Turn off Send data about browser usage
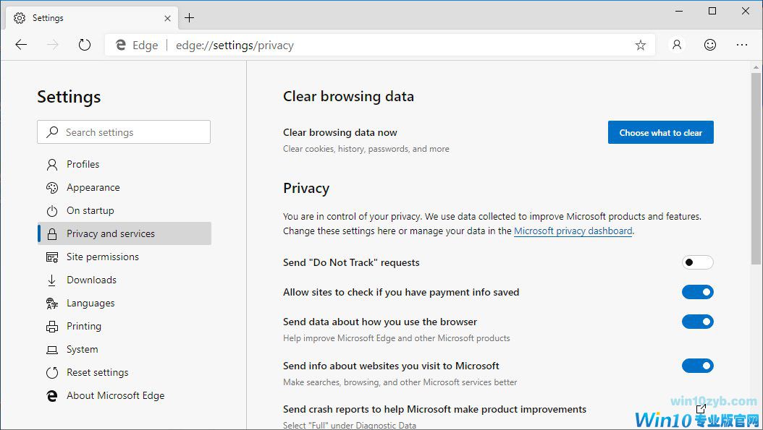The image size is (763, 430). point(697,322)
